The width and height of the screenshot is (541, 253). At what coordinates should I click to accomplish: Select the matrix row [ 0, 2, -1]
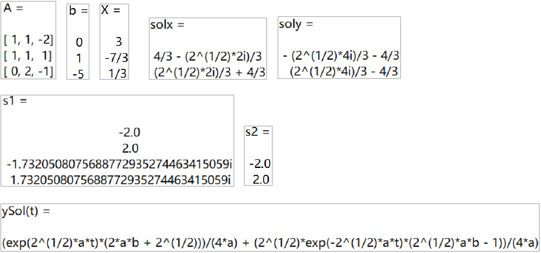[28, 72]
